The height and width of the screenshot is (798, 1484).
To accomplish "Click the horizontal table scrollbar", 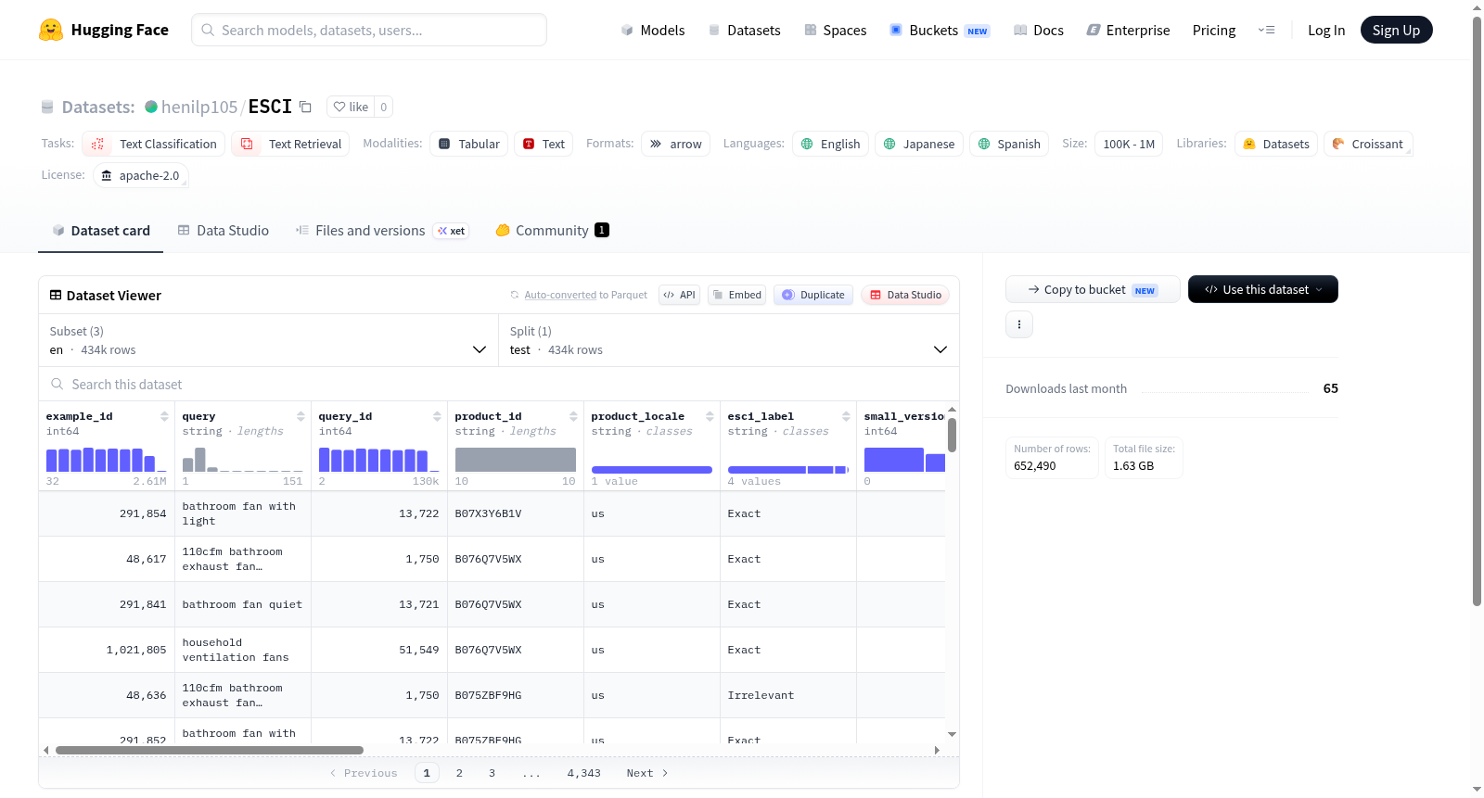I will coord(210,750).
